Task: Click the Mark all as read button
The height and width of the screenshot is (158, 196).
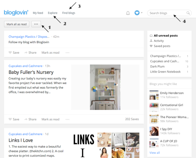Action: 17,24
